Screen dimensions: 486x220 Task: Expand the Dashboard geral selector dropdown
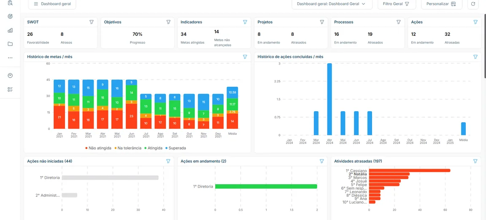(x=332, y=4)
